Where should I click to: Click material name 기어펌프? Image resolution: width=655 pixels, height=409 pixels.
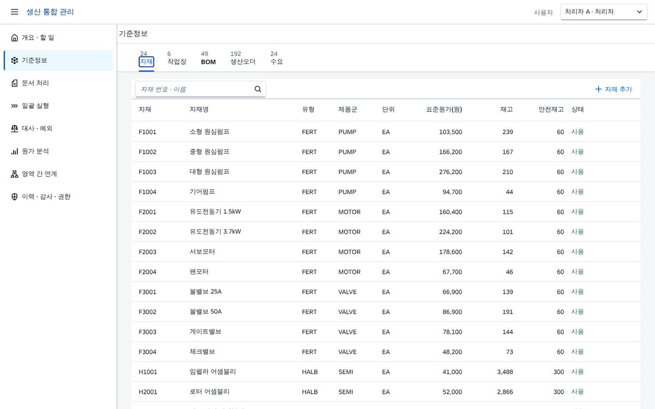[x=203, y=192]
